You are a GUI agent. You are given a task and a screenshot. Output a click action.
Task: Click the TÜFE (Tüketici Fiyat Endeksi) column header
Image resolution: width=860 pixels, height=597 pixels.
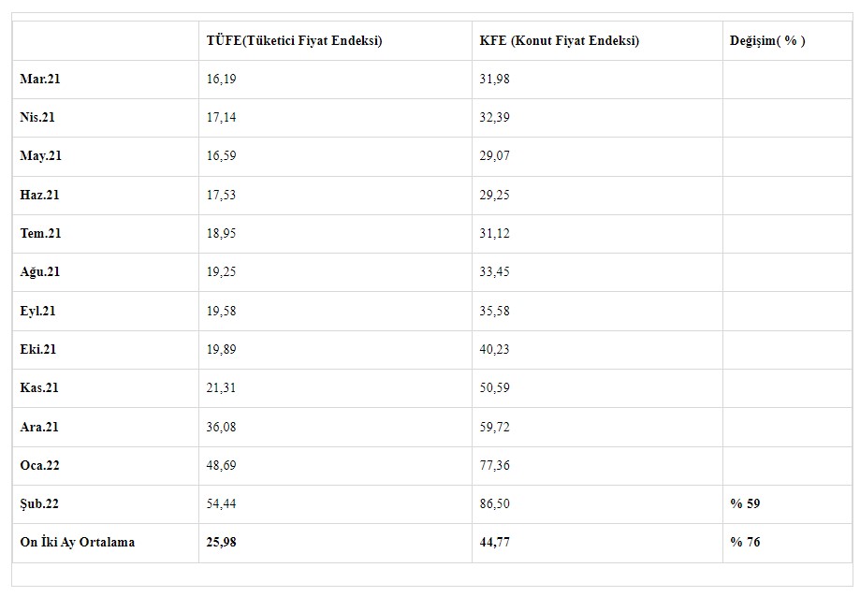tap(294, 40)
